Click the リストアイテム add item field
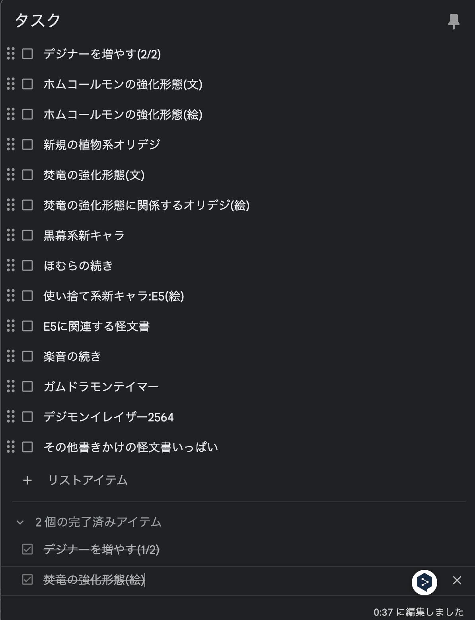 pos(88,480)
